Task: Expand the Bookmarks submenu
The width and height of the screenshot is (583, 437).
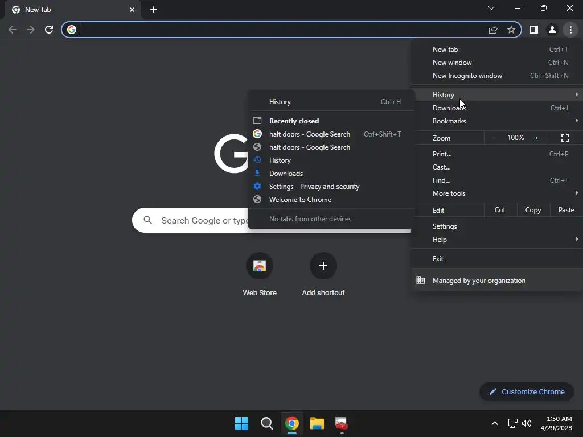Action: coord(497,121)
